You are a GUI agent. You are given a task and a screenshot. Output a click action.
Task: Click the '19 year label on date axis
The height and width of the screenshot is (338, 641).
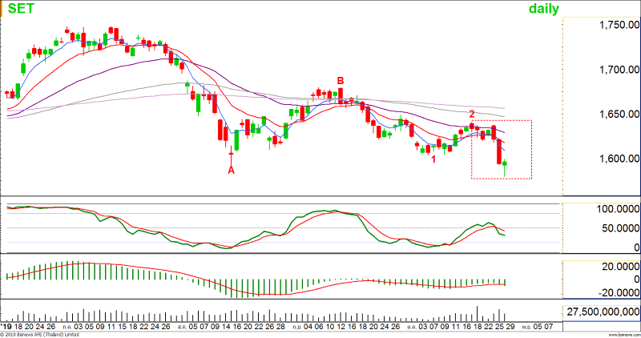tap(6, 327)
